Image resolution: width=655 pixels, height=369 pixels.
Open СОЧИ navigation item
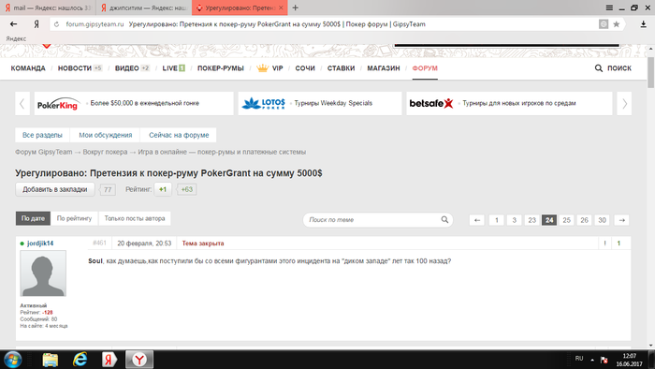[305, 68]
